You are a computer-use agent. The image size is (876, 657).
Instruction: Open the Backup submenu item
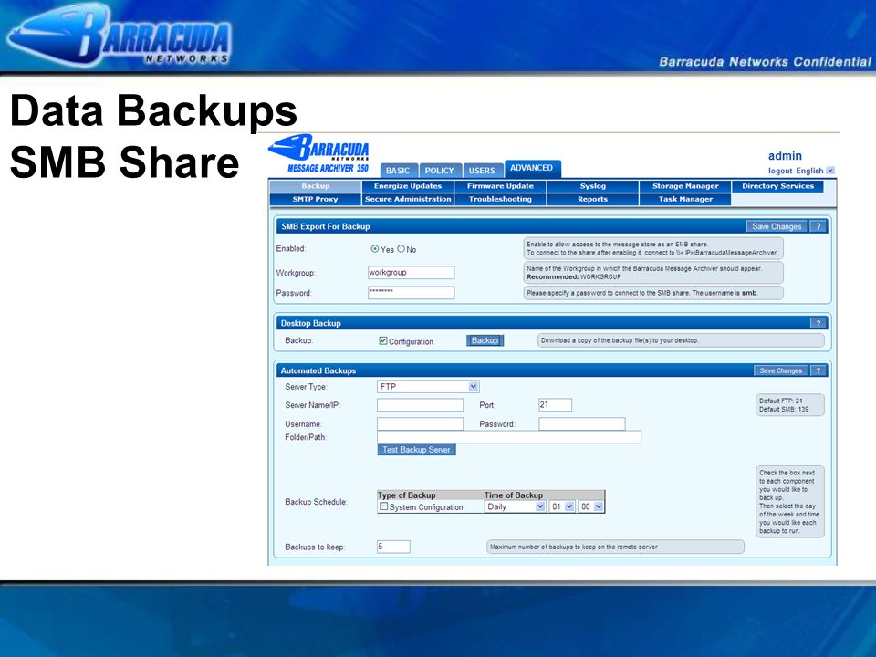[x=315, y=186]
